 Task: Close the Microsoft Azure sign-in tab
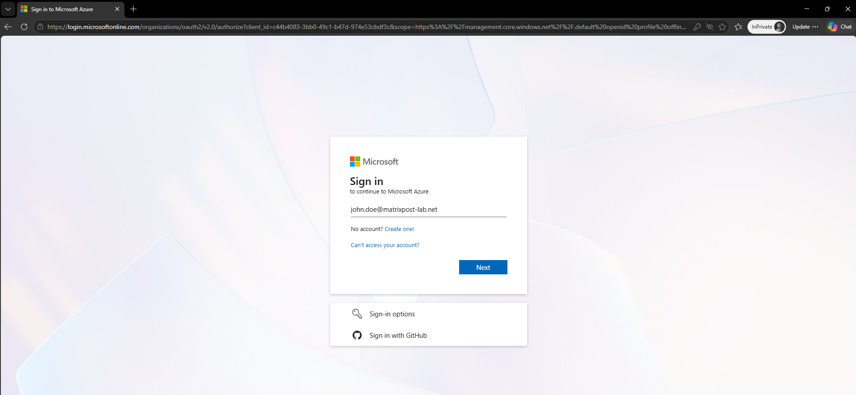point(117,9)
